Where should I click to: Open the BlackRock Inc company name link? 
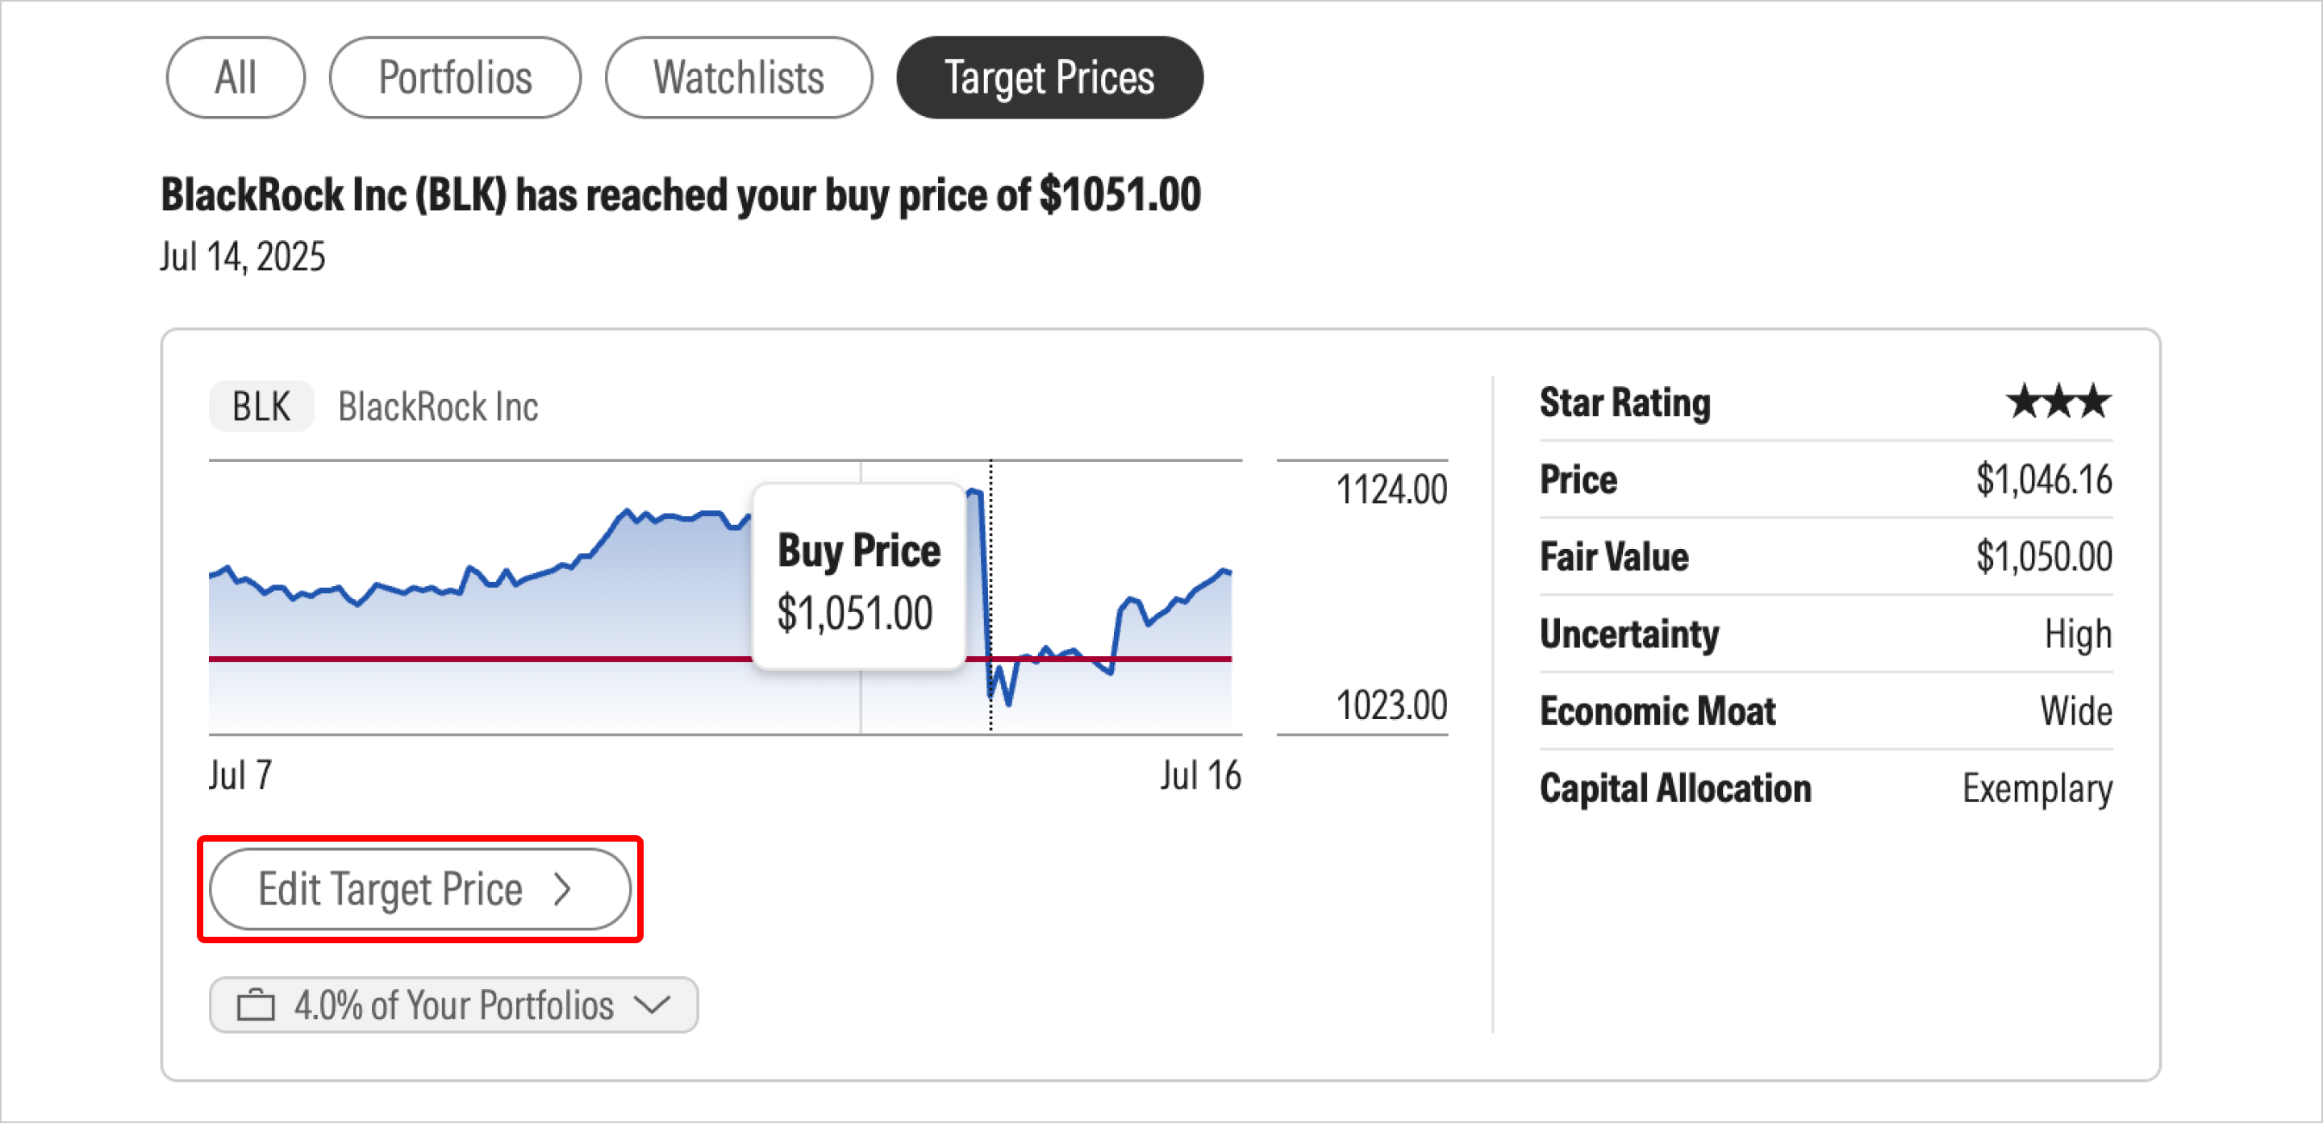click(x=437, y=406)
